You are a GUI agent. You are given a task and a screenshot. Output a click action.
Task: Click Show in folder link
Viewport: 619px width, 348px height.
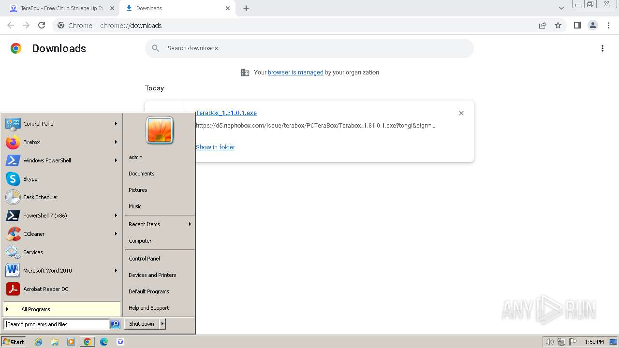215,147
